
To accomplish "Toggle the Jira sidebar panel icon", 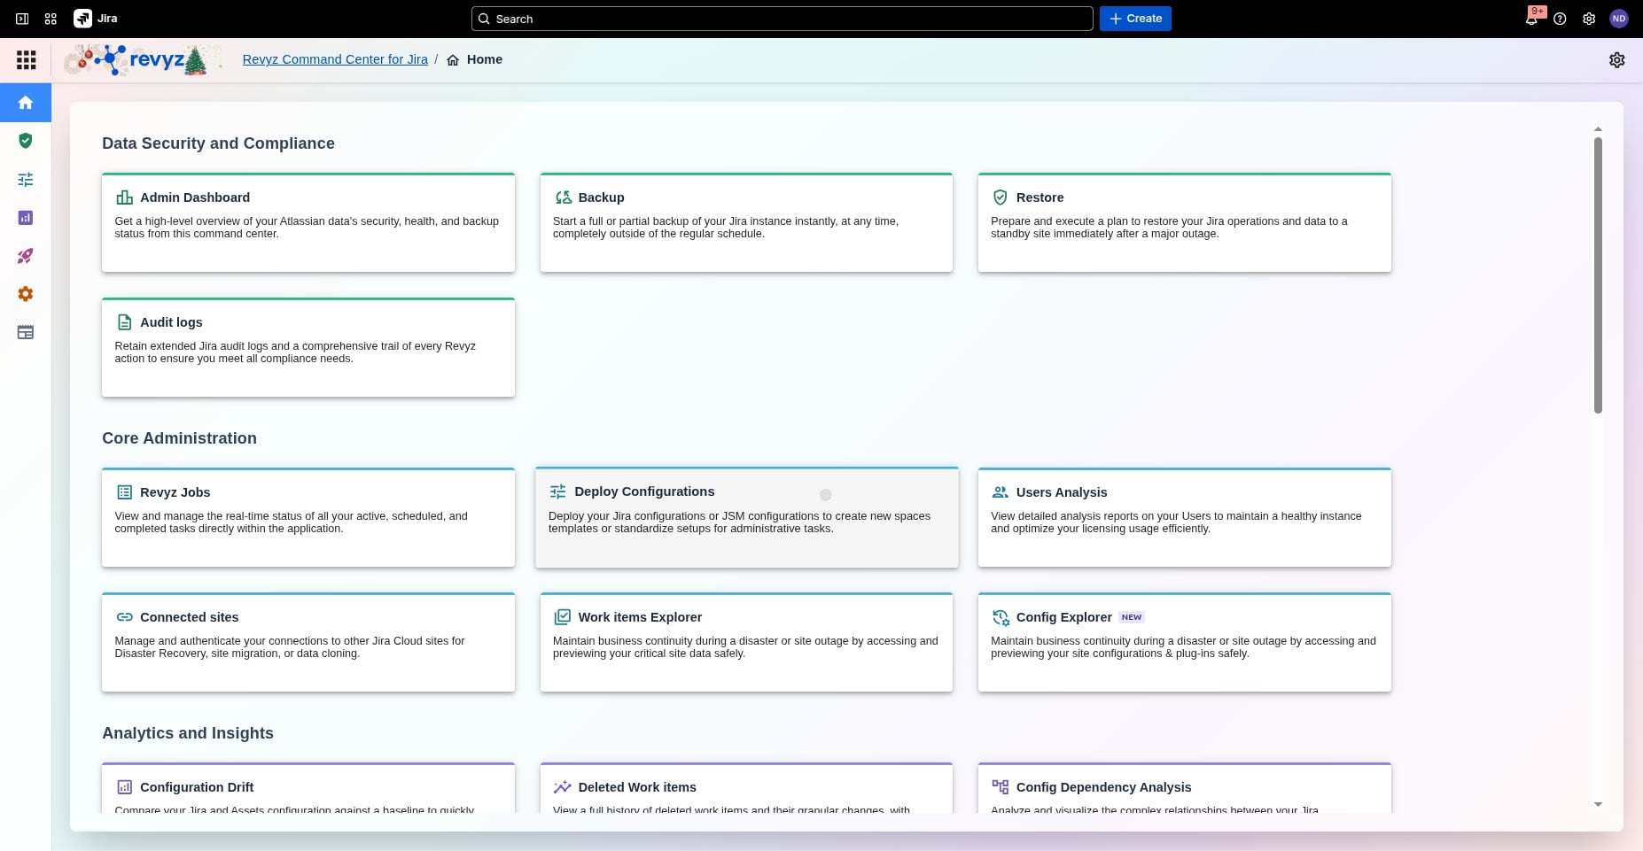I will [22, 19].
